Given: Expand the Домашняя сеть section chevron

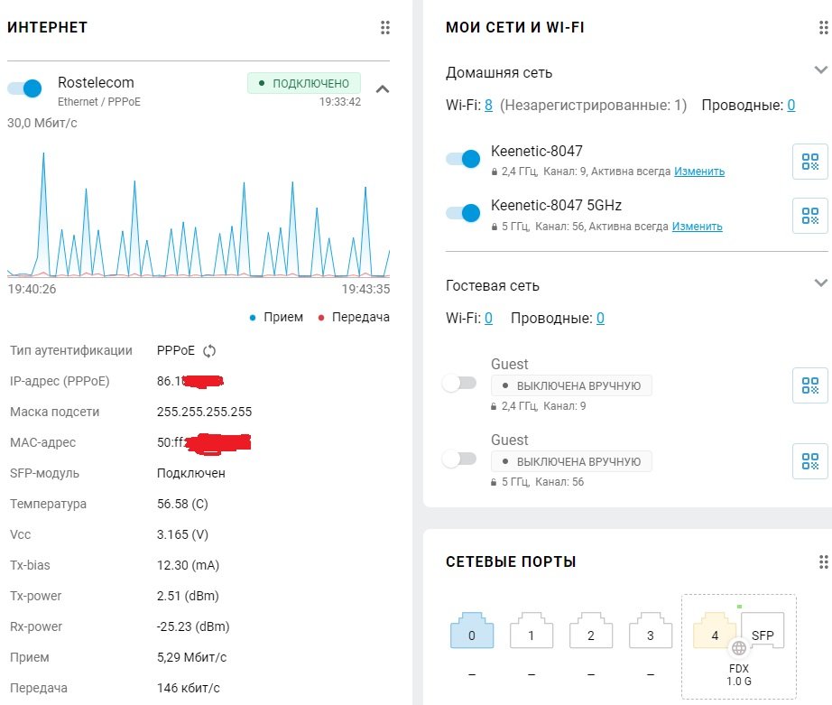Looking at the screenshot, I should click(x=821, y=70).
